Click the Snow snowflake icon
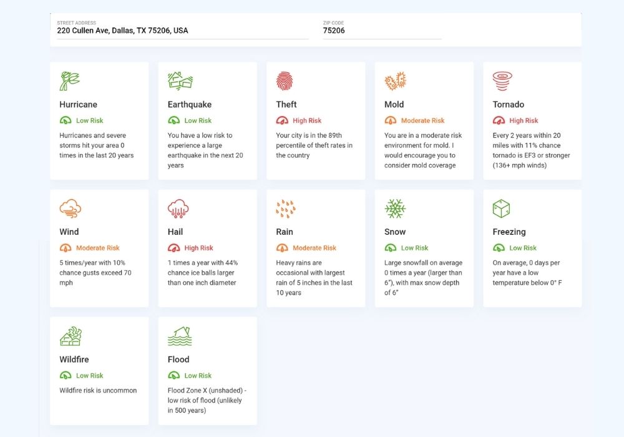The height and width of the screenshot is (437, 624). [395, 209]
